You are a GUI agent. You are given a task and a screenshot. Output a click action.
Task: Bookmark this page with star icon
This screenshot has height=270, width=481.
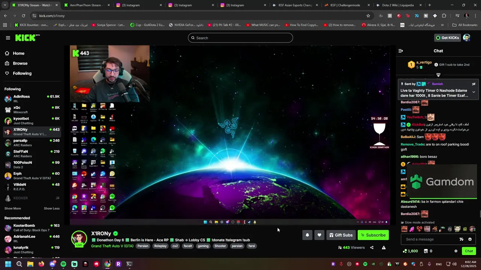point(368,16)
